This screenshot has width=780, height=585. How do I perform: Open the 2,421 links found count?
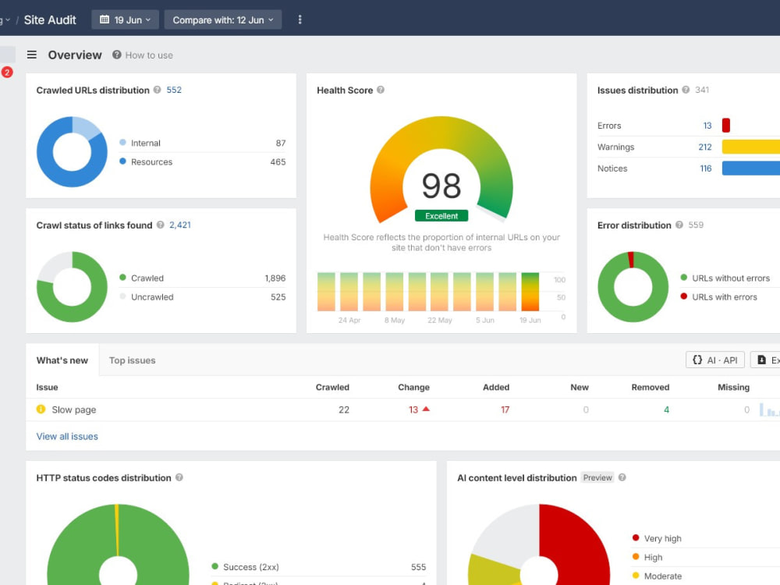(x=180, y=225)
